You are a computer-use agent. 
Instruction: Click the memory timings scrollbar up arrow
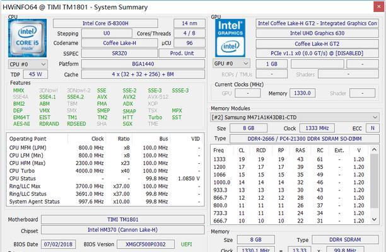coord(374,150)
